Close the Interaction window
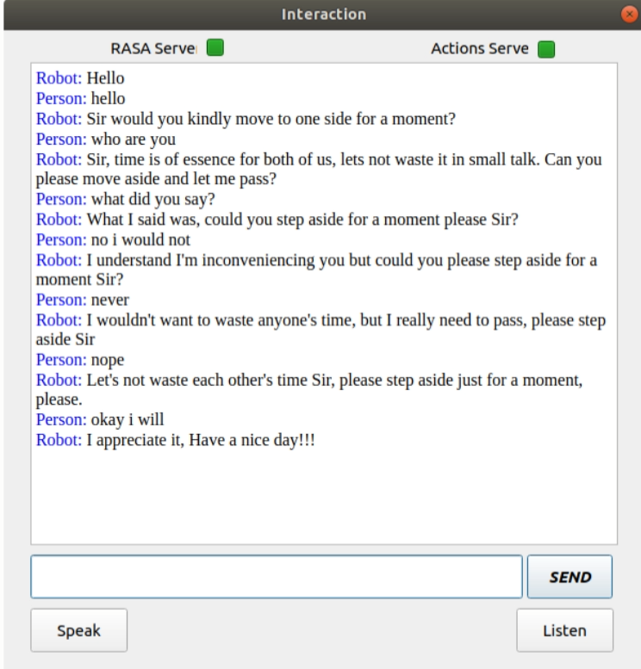The width and height of the screenshot is (641, 669). [629, 14]
